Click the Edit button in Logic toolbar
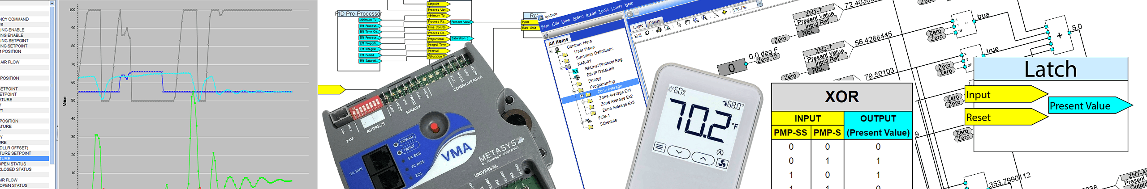The height and width of the screenshot is (189, 1147). [638, 35]
